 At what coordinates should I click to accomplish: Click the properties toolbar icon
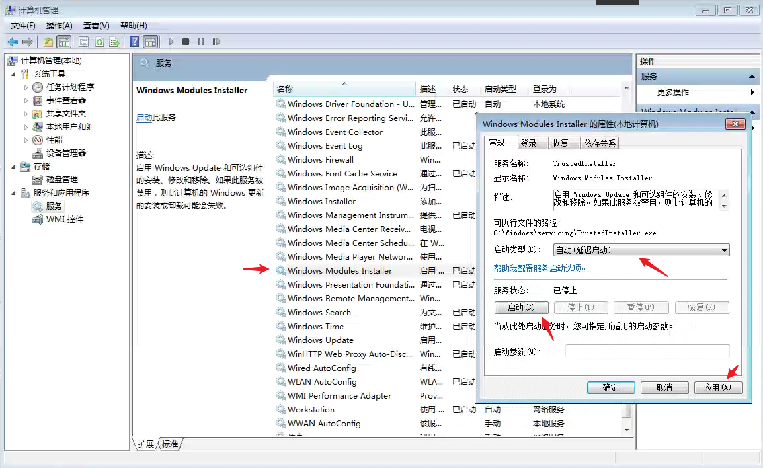pyautogui.click(x=84, y=42)
